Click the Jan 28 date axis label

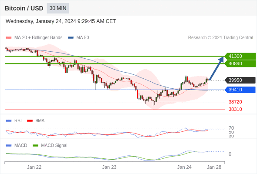click(x=214, y=167)
